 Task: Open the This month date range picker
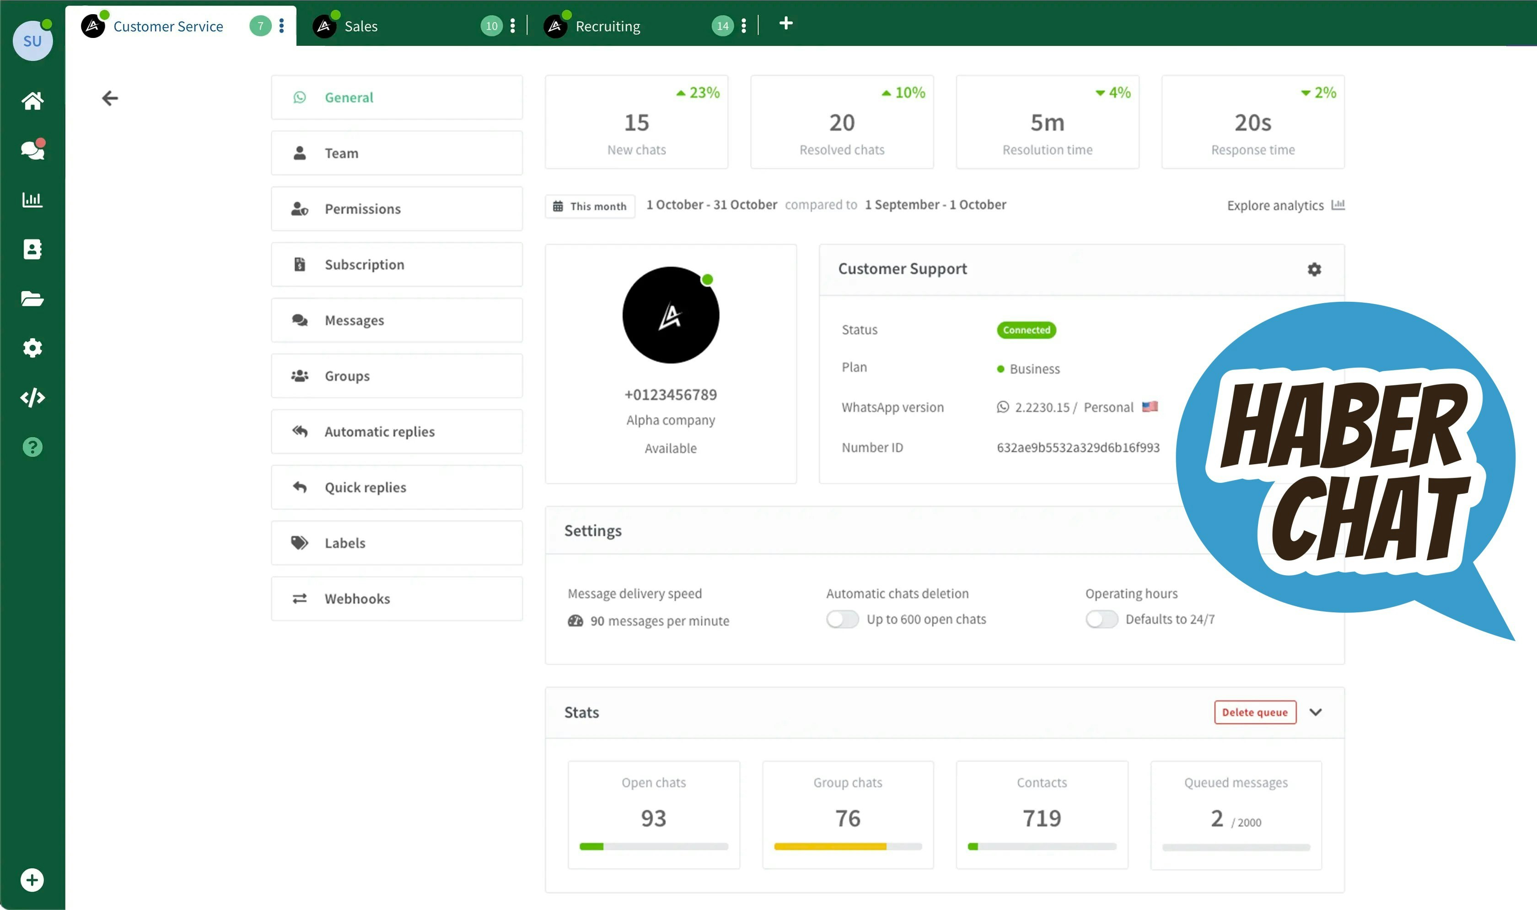click(590, 206)
